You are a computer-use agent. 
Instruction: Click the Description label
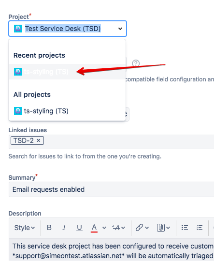coord(25,214)
